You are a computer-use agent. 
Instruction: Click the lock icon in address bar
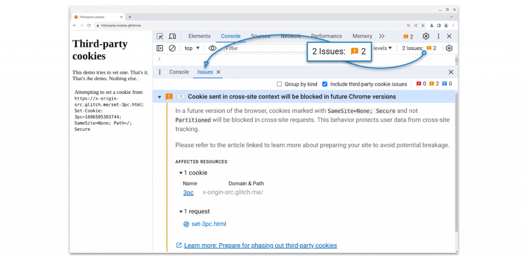98,26
